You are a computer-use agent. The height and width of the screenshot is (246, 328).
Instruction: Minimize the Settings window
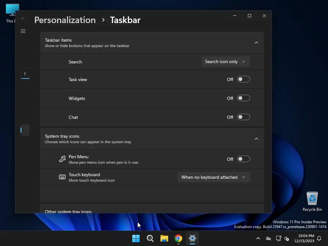235,16
